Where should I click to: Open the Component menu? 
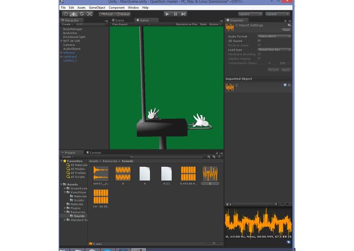tap(117, 8)
